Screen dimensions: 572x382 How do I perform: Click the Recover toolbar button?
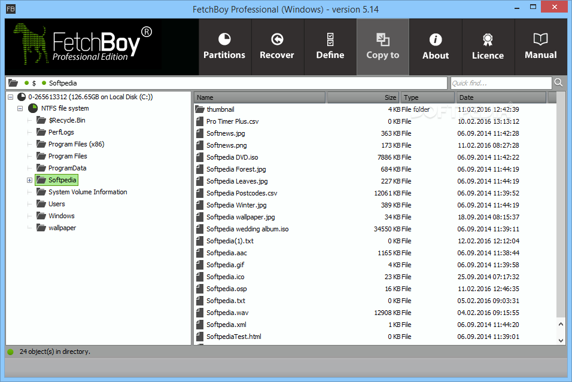pyautogui.click(x=277, y=47)
